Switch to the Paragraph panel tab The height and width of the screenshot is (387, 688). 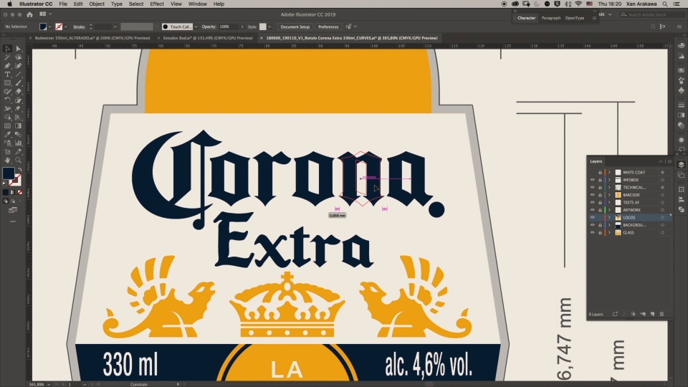(550, 18)
